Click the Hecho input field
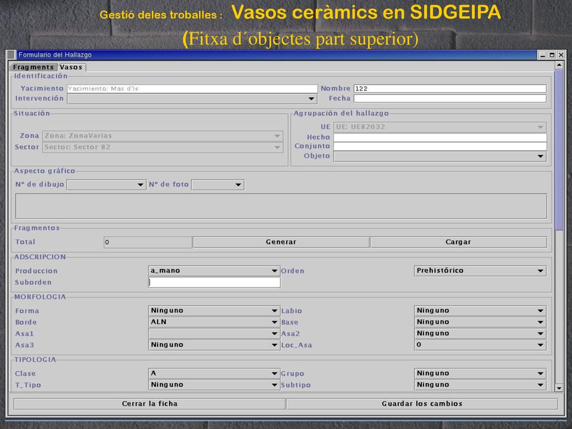Image resolution: width=572 pixels, height=429 pixels. click(x=440, y=137)
